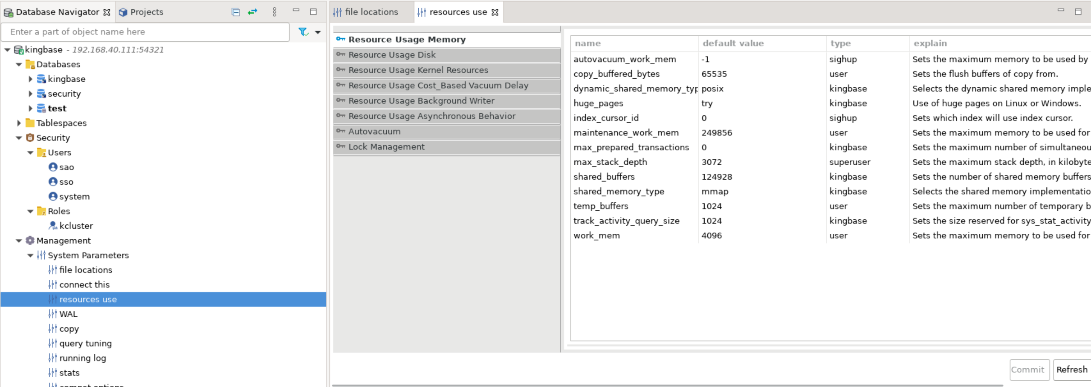Click the Collapse All icon in Database Navigator
The image size is (1091, 387).
(235, 12)
